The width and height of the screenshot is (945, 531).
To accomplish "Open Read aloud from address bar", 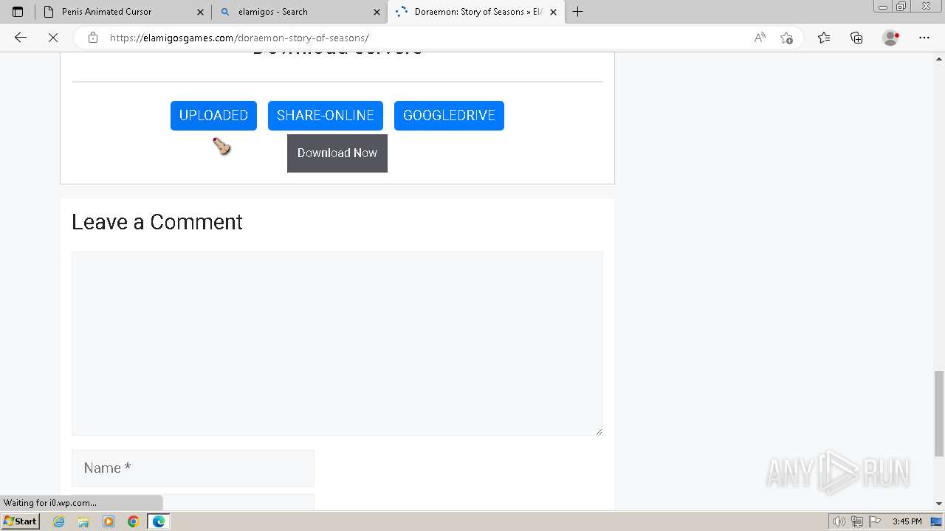I will pos(760,38).
